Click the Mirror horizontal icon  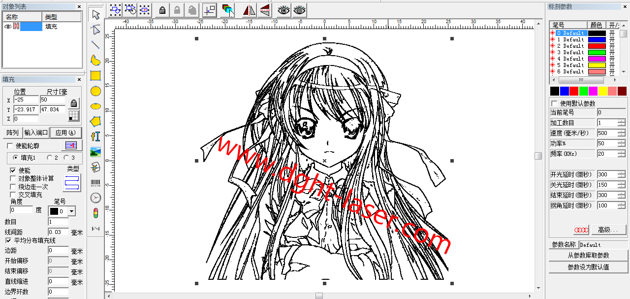pos(249,9)
